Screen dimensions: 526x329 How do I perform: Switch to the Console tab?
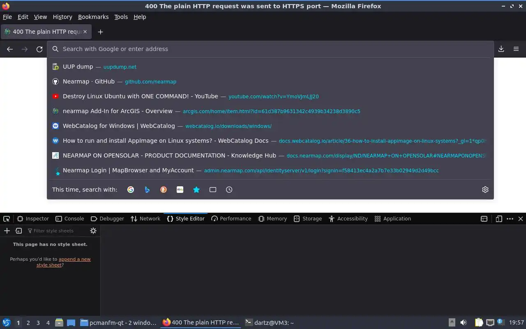click(70, 219)
